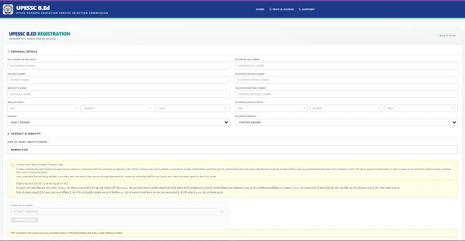The height and width of the screenshot is (241, 465).
Task: Open the Re-enter Date of Birth DAY dropdown
Action: (x=272, y=108)
